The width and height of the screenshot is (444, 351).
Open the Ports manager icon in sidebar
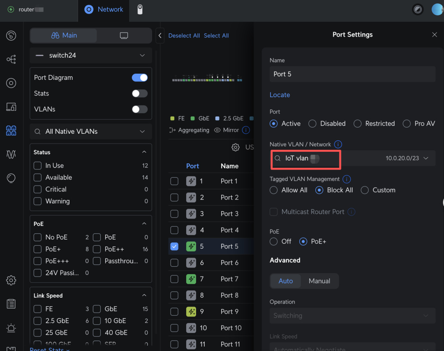pyautogui.click(x=11, y=130)
